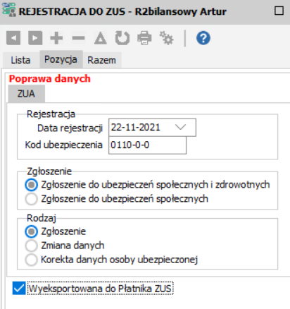Screen dimensions: 290x309
Task: Click the Poprawa danych red heading
Action: tap(49, 79)
